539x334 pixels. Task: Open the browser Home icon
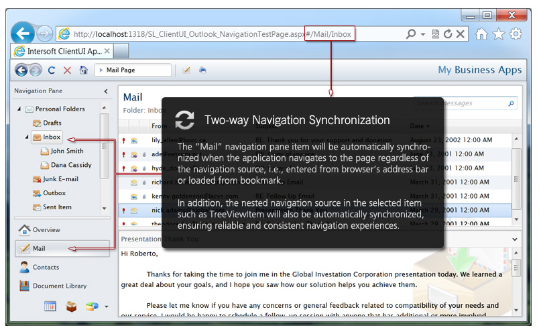(481, 34)
